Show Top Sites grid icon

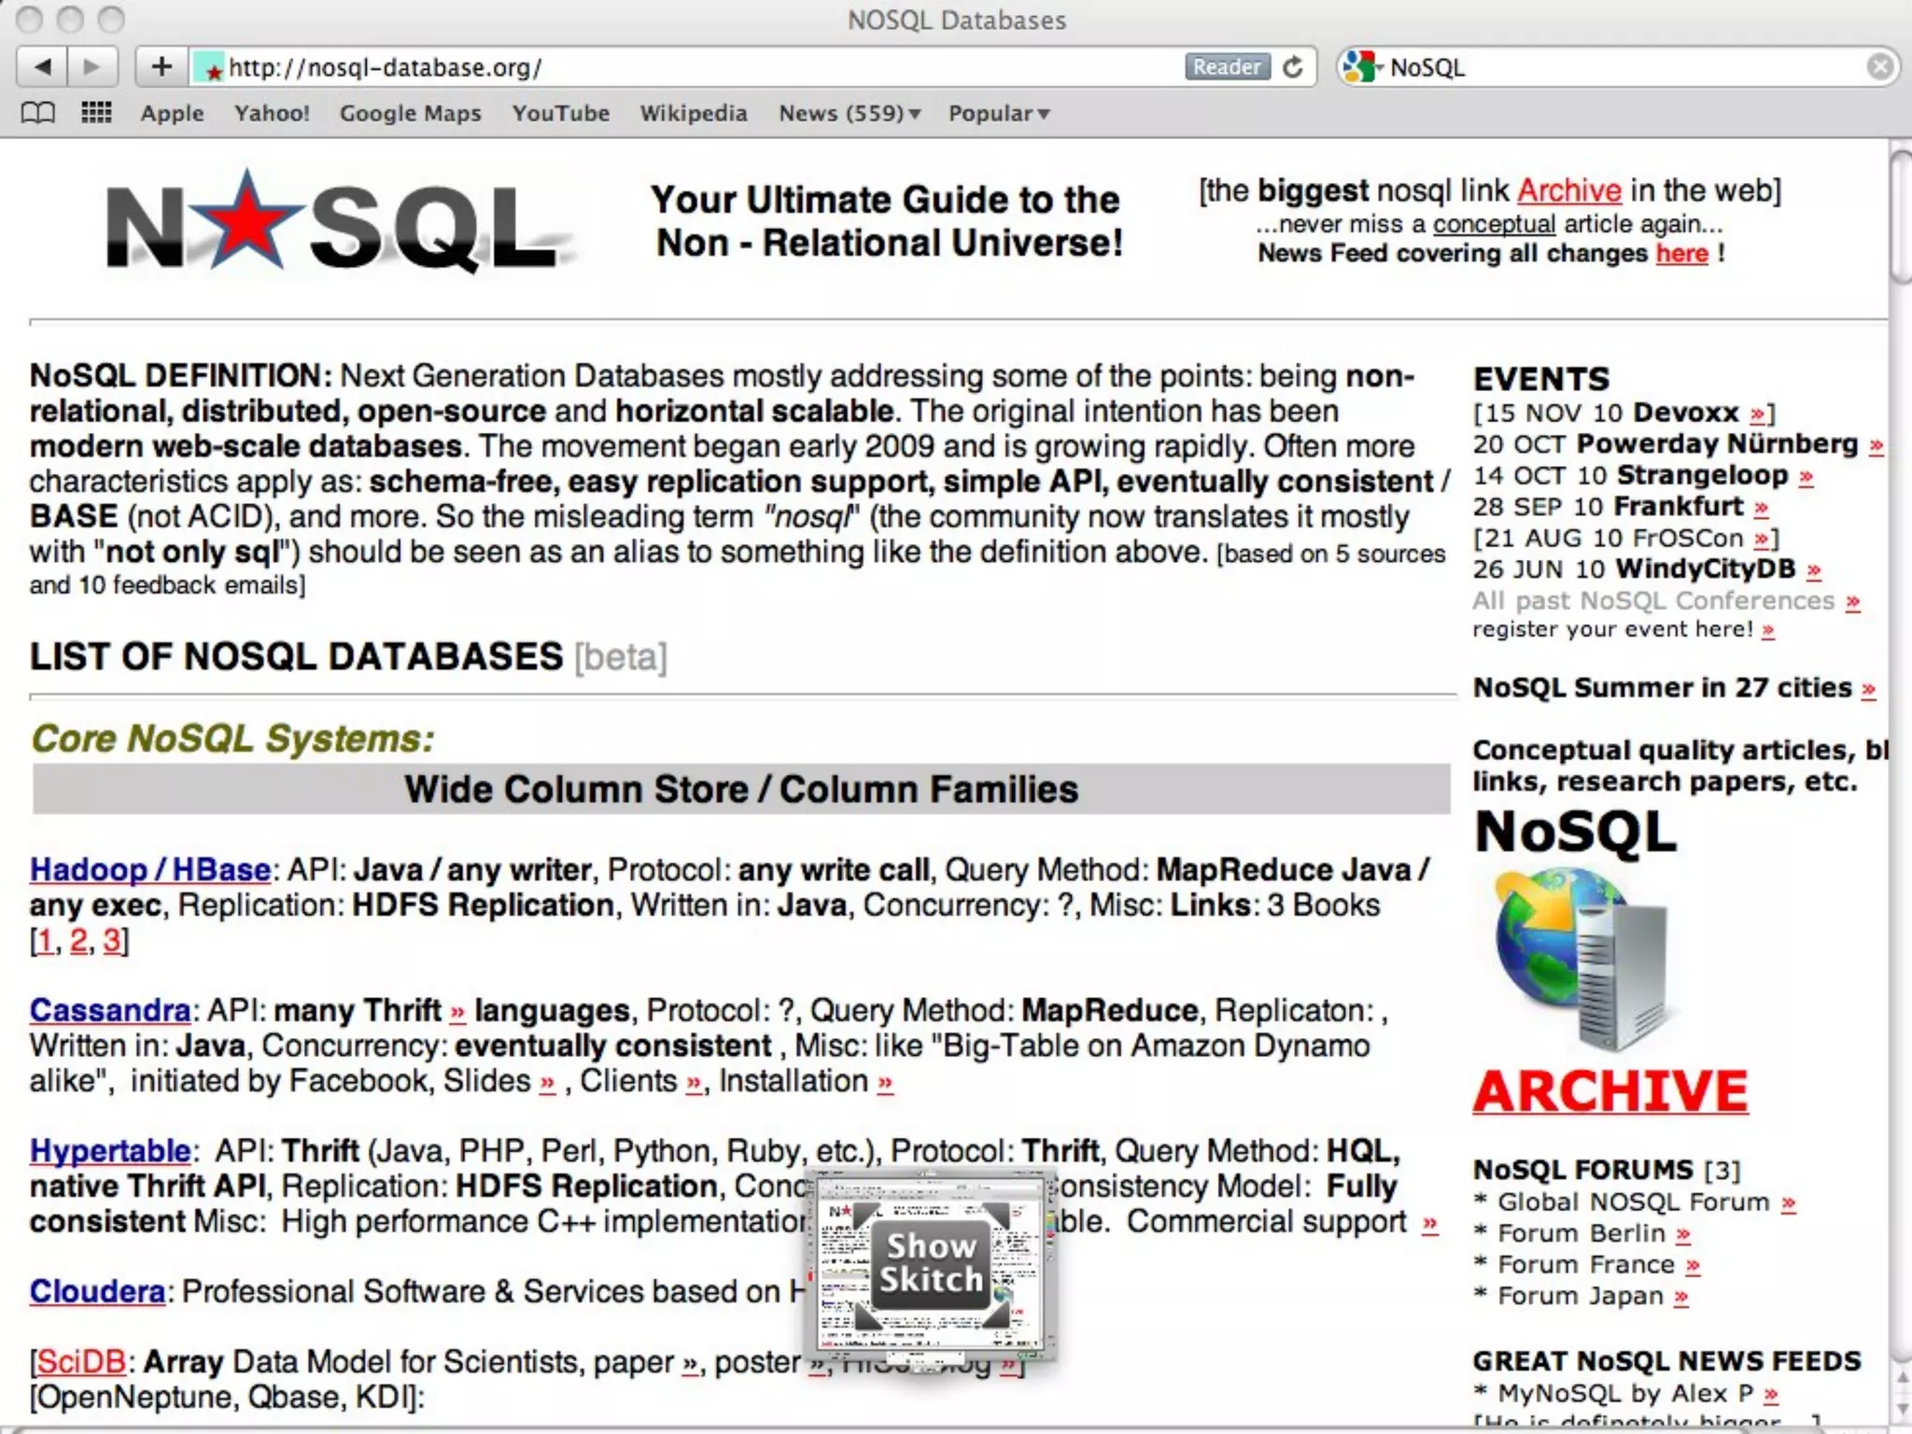pyautogui.click(x=96, y=114)
